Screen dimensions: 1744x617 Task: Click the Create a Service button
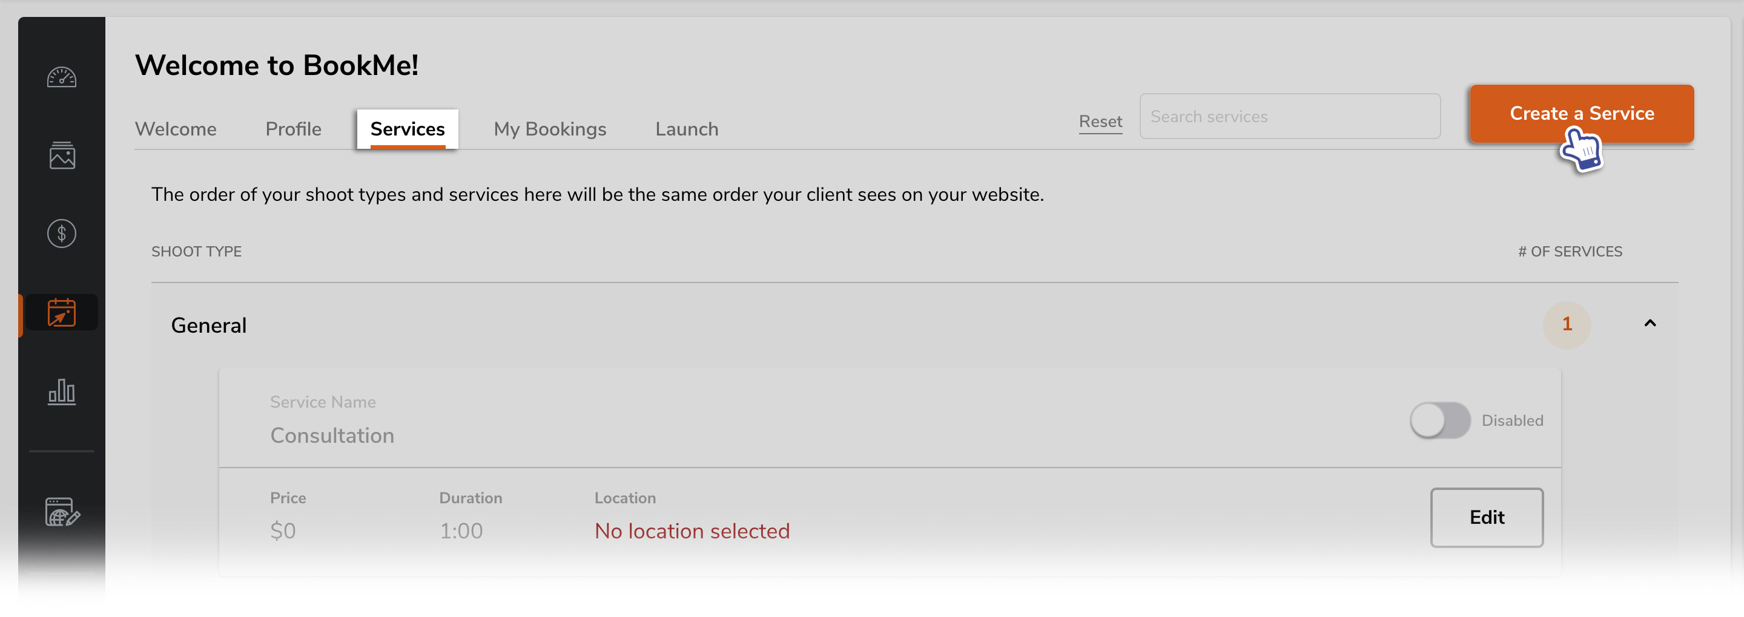[1582, 114]
